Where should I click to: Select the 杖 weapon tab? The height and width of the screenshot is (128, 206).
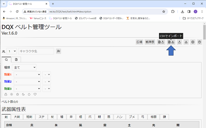[x=52, y=117]
